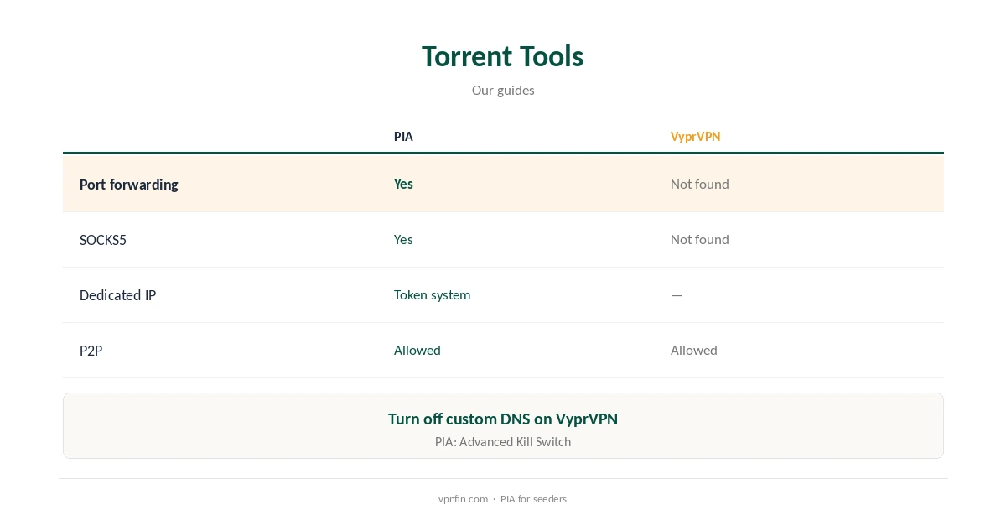Click VyprVPN's Not found in Port forwarding row

[700, 184]
